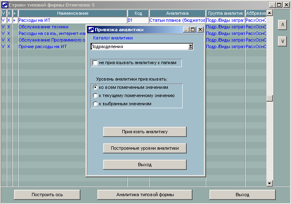Click the Группа аналитик column header
291x204 pixels.
point(225,13)
